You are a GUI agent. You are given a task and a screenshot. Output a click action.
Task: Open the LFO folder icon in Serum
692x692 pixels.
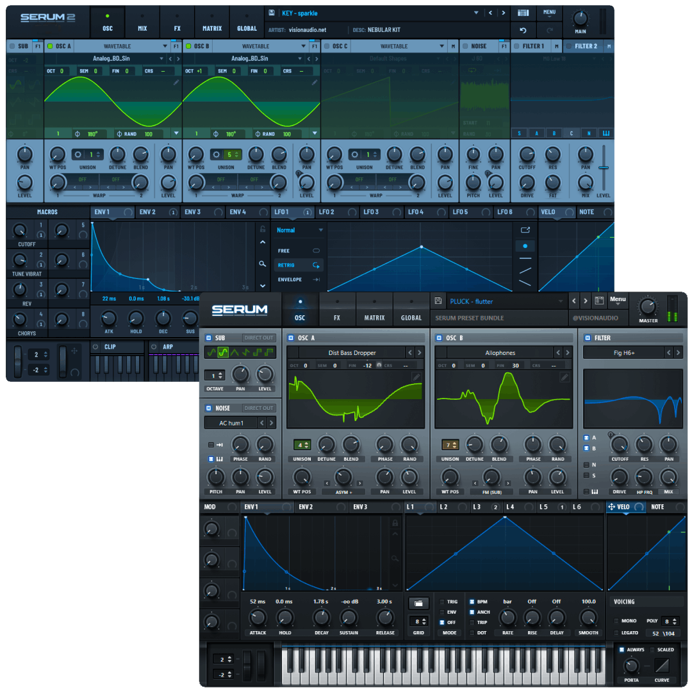pyautogui.click(x=418, y=604)
